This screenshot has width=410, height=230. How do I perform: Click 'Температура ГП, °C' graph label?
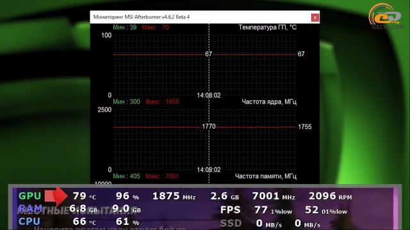pos(268,27)
